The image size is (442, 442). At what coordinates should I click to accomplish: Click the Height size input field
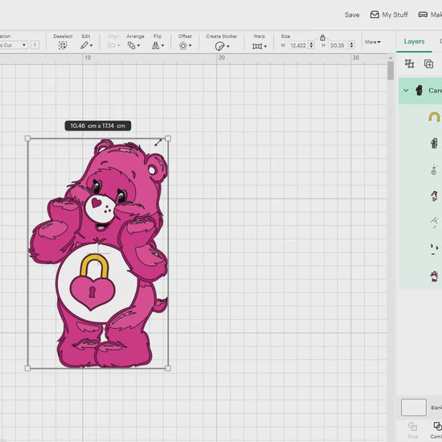338,45
